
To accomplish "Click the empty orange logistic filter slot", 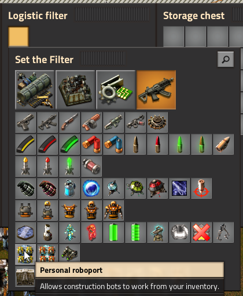I will [x=19, y=36].
